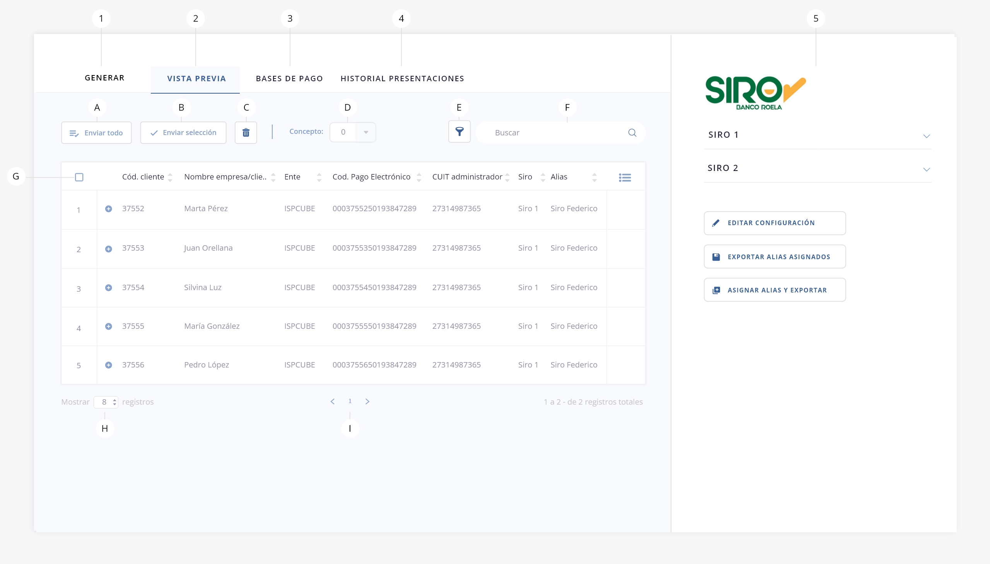Open the filter funnel icon
The image size is (990, 564).
pos(459,132)
